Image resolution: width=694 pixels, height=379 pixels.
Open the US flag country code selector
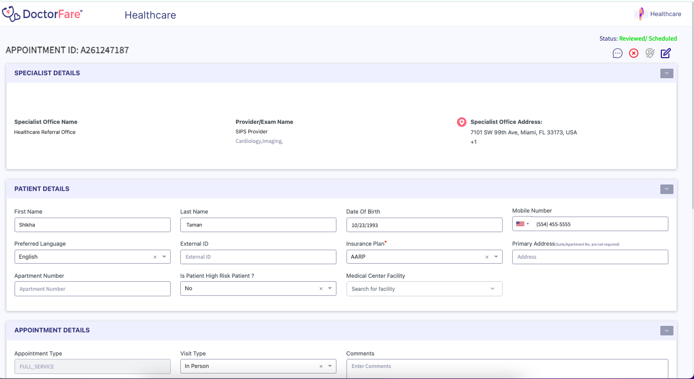523,224
